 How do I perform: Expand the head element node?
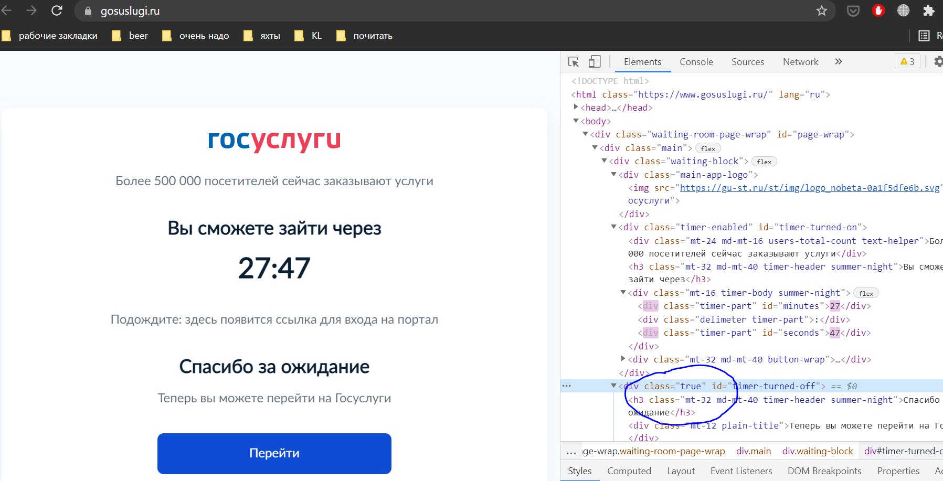(576, 107)
